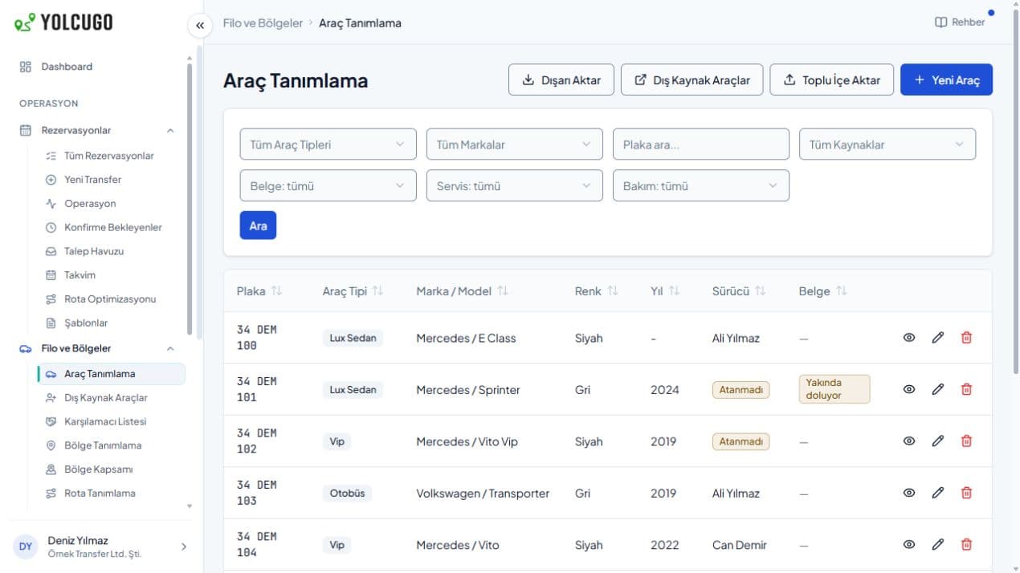Go to Dashboard in the sidebar

pyautogui.click(x=96, y=67)
